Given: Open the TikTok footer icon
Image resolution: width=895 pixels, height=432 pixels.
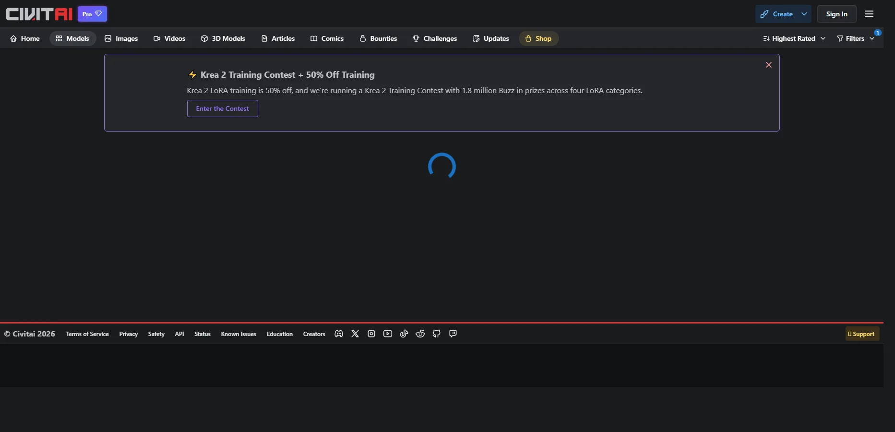Looking at the screenshot, I should click(x=404, y=334).
